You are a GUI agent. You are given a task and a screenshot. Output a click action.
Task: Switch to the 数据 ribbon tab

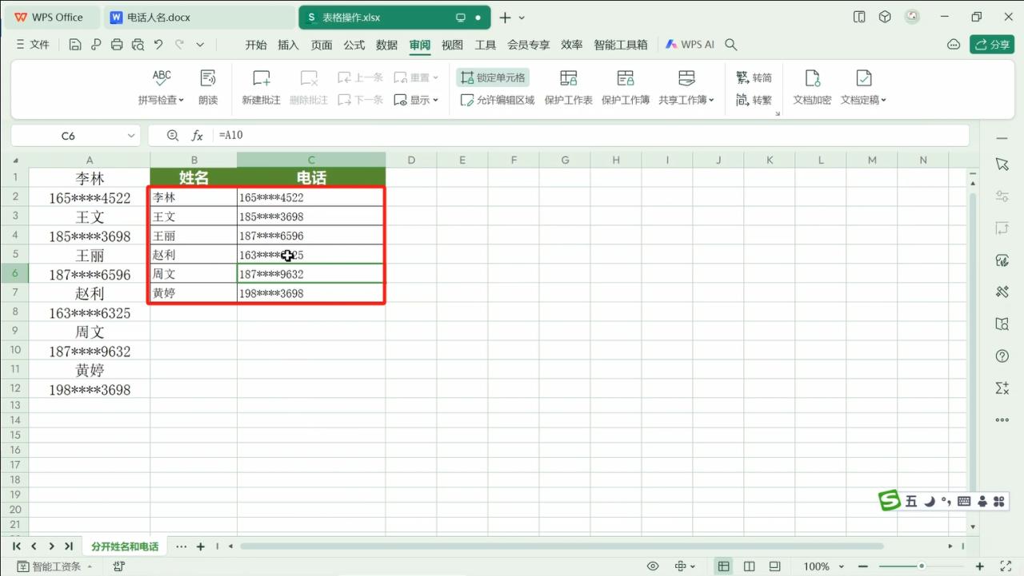point(387,45)
